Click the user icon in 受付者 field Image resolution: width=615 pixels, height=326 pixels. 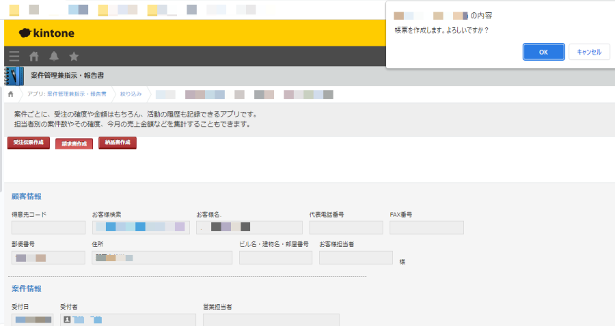(x=67, y=320)
